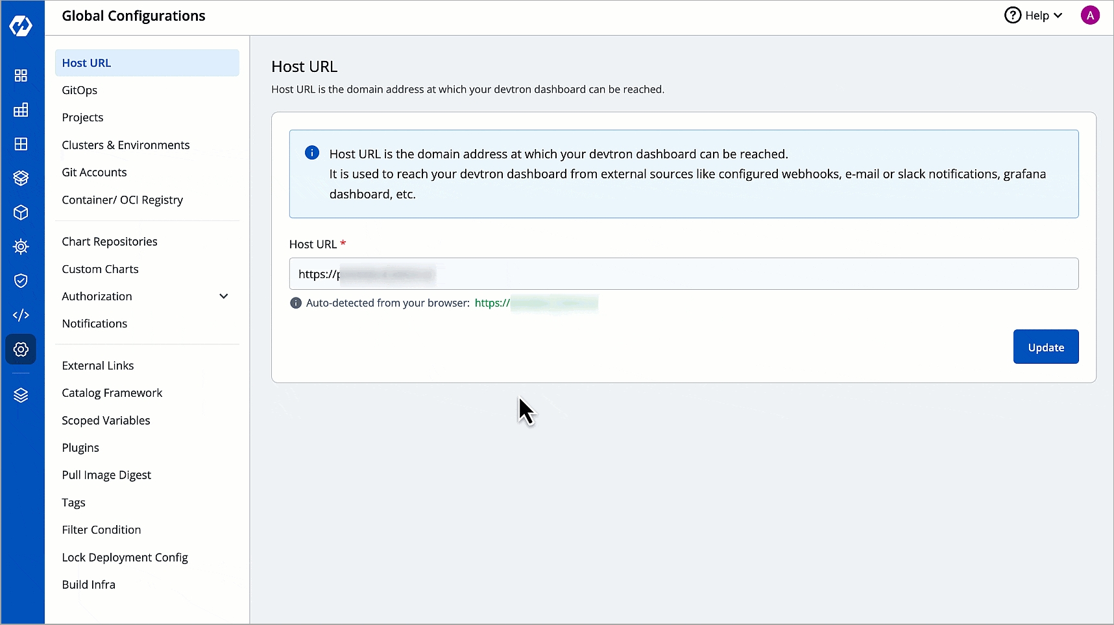Click the Devtron logo in the sidebar
1114x625 pixels.
coord(21,26)
